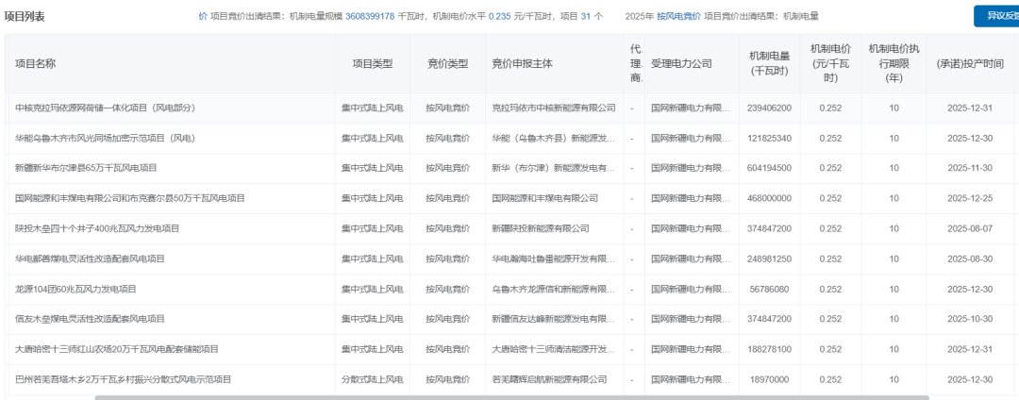The image size is (1019, 400).
Task: Select the 中核克拉玛依源网荷储一体化项目 row
Action: coord(105,108)
